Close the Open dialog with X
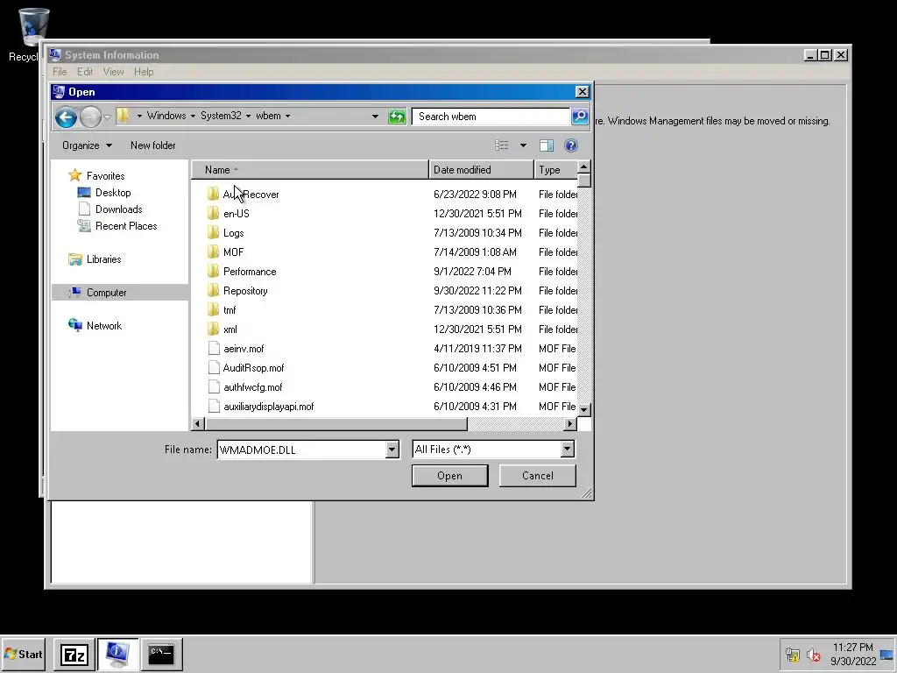897x673 pixels. click(582, 91)
